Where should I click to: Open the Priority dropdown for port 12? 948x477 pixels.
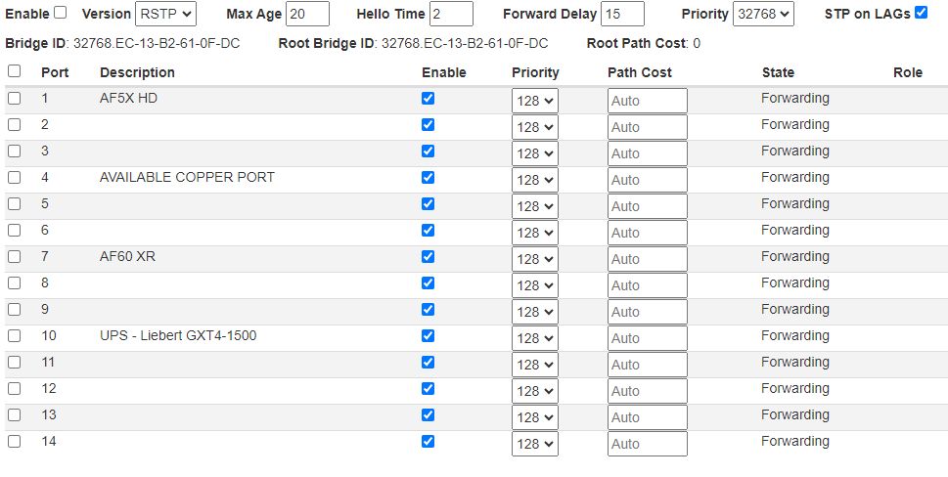534,391
